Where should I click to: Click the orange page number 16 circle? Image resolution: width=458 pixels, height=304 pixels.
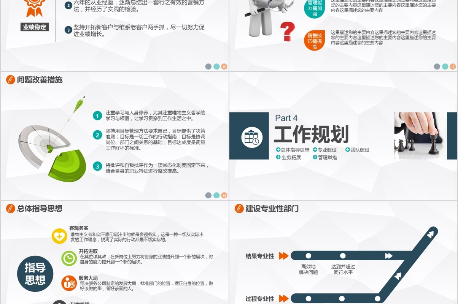click(224, 66)
